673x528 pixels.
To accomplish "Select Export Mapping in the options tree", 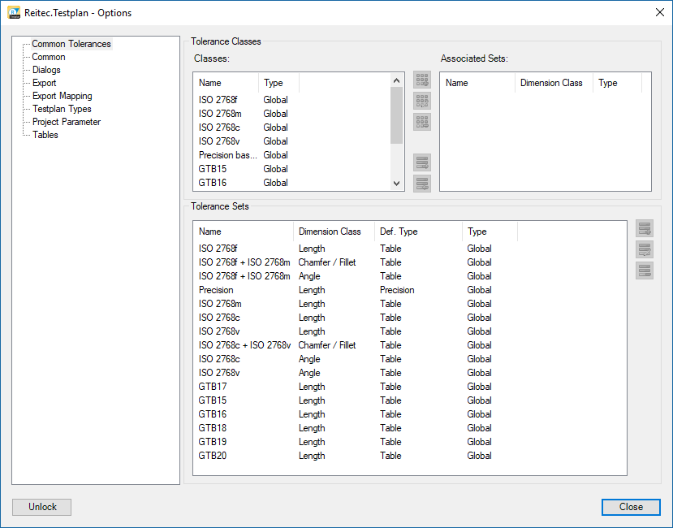I will pyautogui.click(x=62, y=96).
